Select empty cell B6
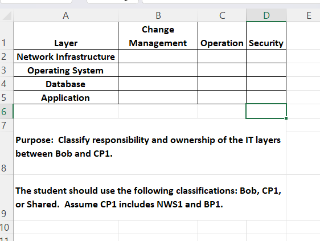The width and height of the screenshot is (320, 241). tap(158, 111)
